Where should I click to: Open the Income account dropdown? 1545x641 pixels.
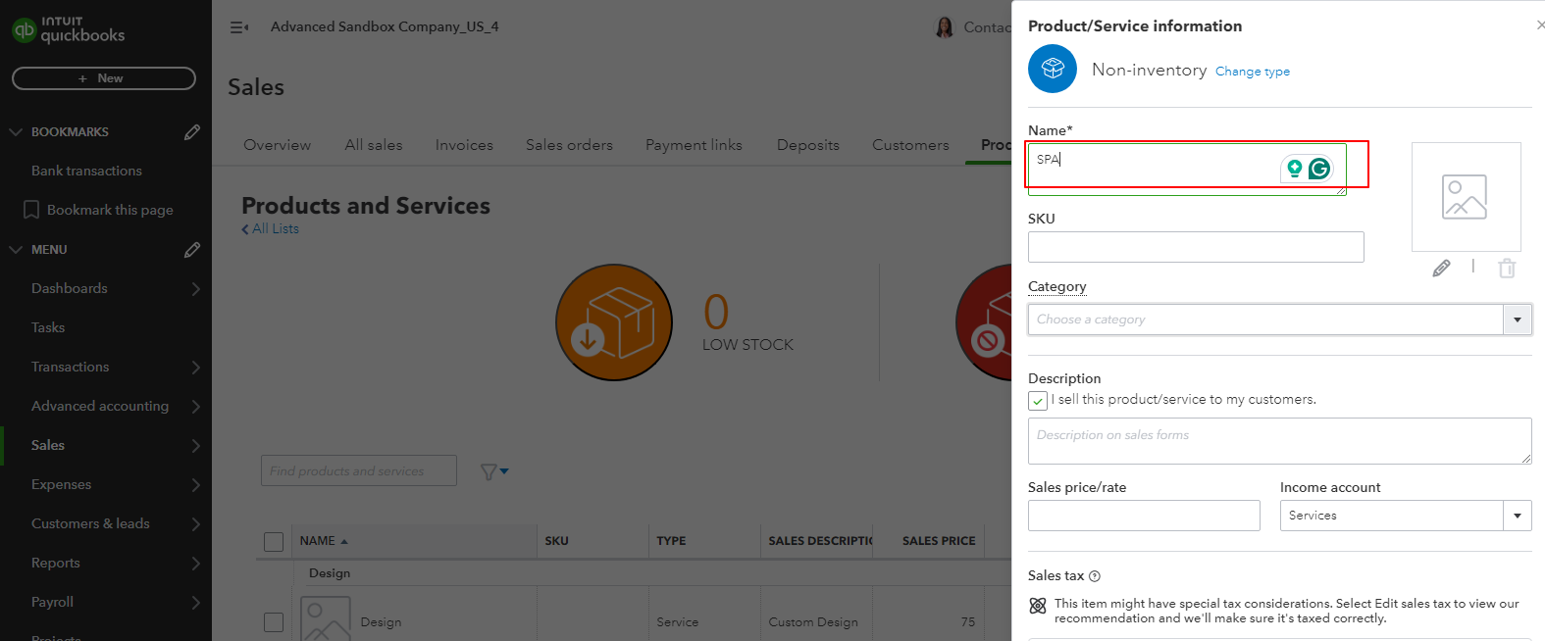1517,516
